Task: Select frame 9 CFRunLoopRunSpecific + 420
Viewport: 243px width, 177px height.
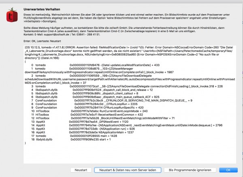Action: (x=87, y=108)
